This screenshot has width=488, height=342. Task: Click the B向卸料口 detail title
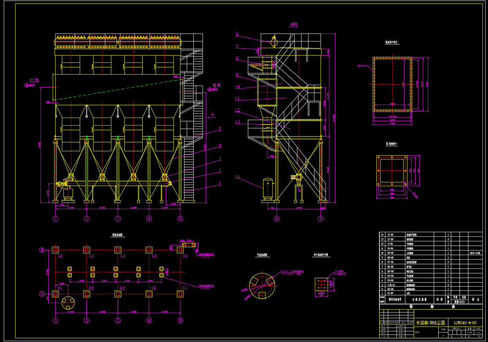point(391,144)
